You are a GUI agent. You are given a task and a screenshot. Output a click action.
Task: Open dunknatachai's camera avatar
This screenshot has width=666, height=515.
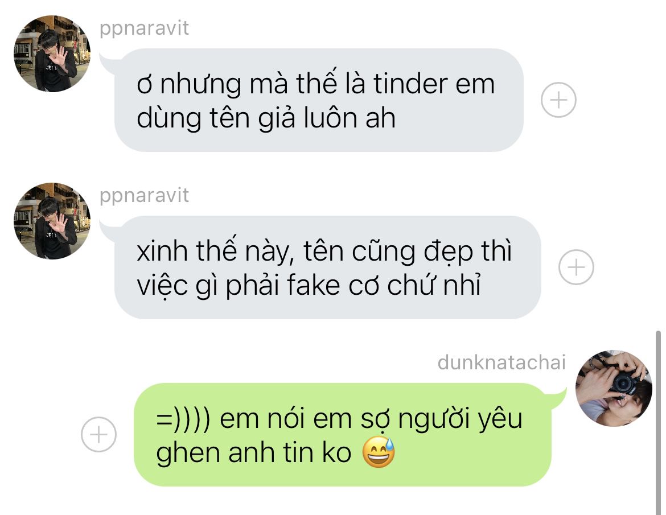[x=614, y=388]
